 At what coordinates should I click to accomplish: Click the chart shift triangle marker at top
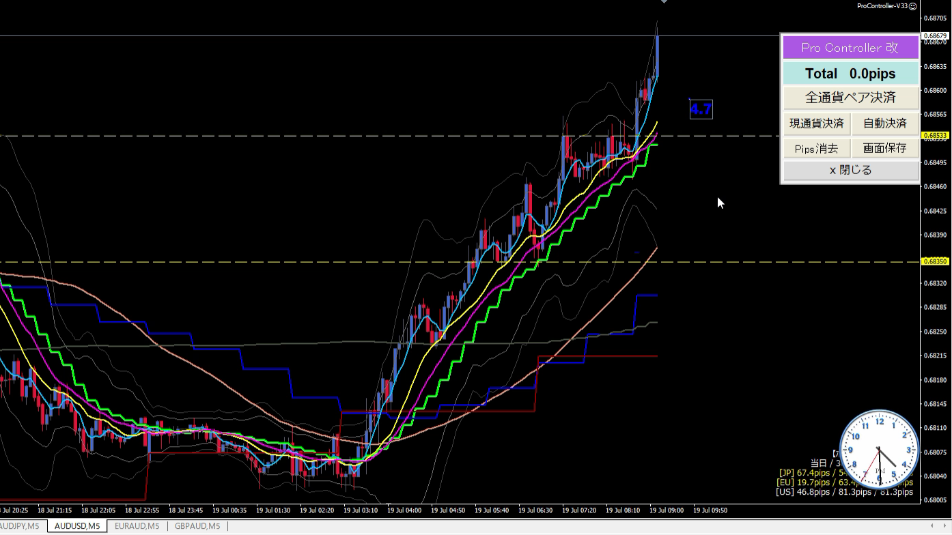coord(663,2)
